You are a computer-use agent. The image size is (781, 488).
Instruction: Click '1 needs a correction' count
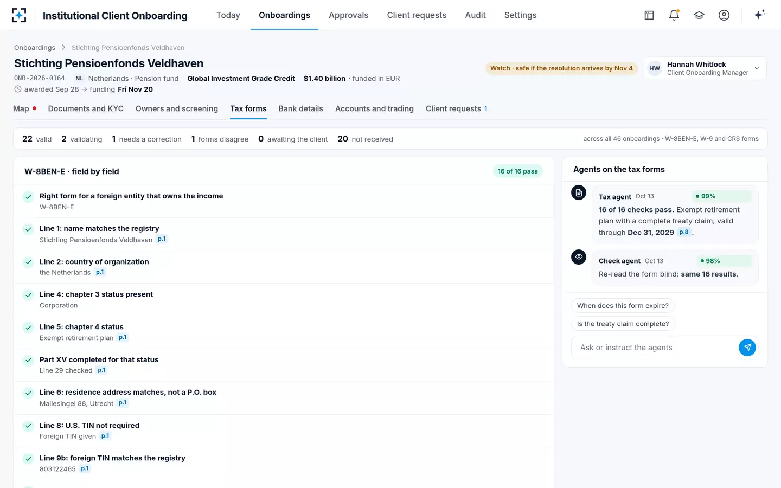(146, 139)
